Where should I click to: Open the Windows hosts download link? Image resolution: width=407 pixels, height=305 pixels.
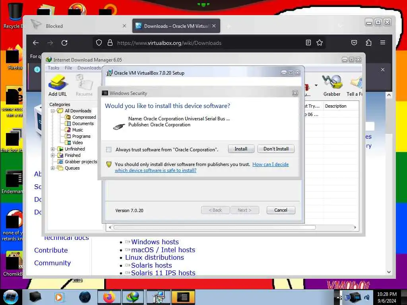[x=155, y=242]
